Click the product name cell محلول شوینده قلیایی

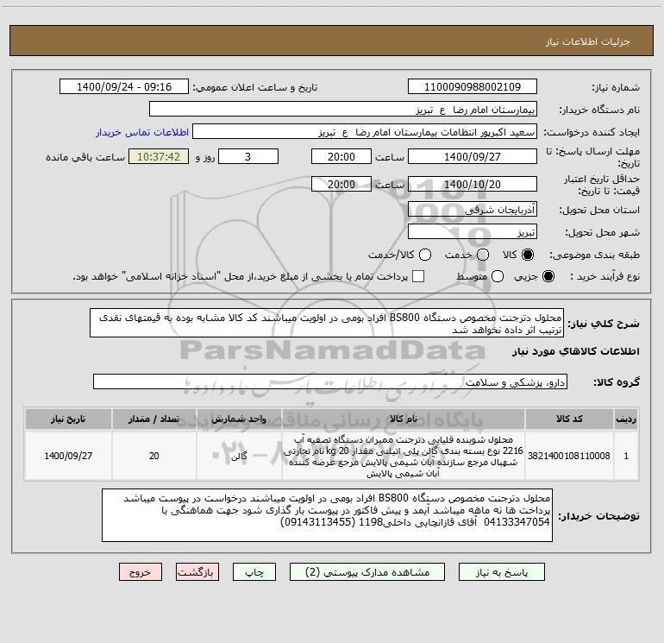[x=404, y=456]
